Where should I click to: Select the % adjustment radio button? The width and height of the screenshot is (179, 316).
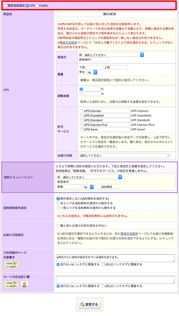[81, 94]
